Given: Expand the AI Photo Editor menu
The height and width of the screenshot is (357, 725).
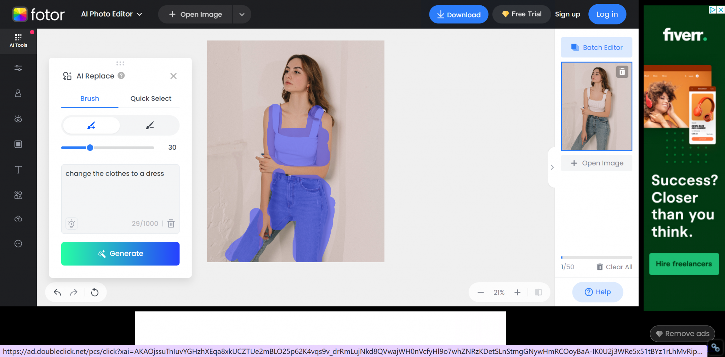Looking at the screenshot, I should (x=112, y=14).
